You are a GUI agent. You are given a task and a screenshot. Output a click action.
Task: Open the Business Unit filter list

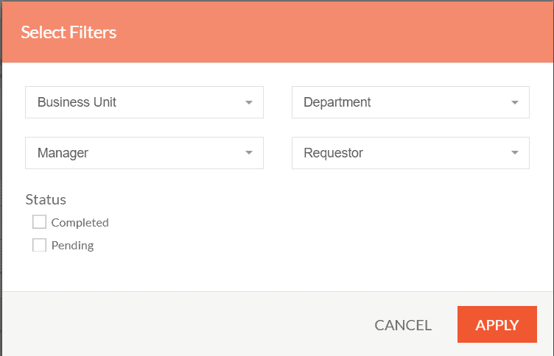click(x=144, y=102)
